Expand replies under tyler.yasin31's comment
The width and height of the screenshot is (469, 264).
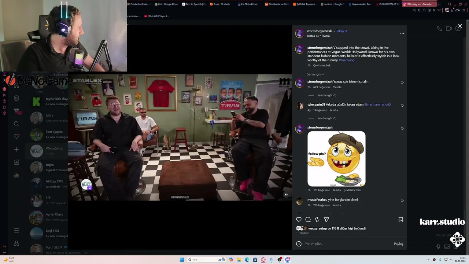(327, 118)
